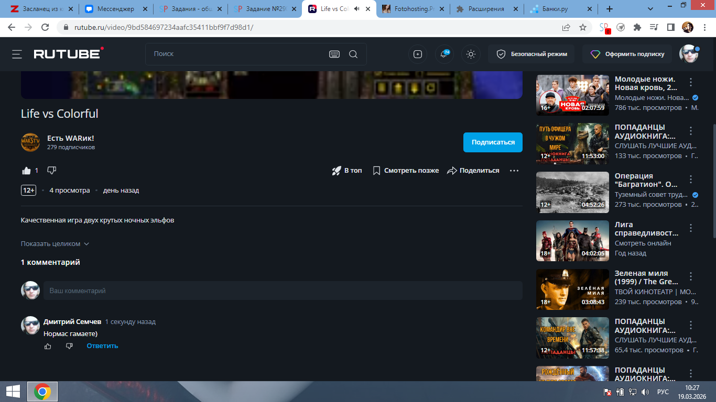Open Операция Багратион video thumbnail

pyautogui.click(x=572, y=193)
